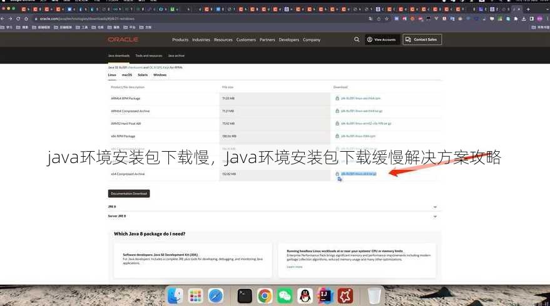This screenshot has height=306, width=550.
Task: Click the Documentation Download button
Action: (x=129, y=194)
